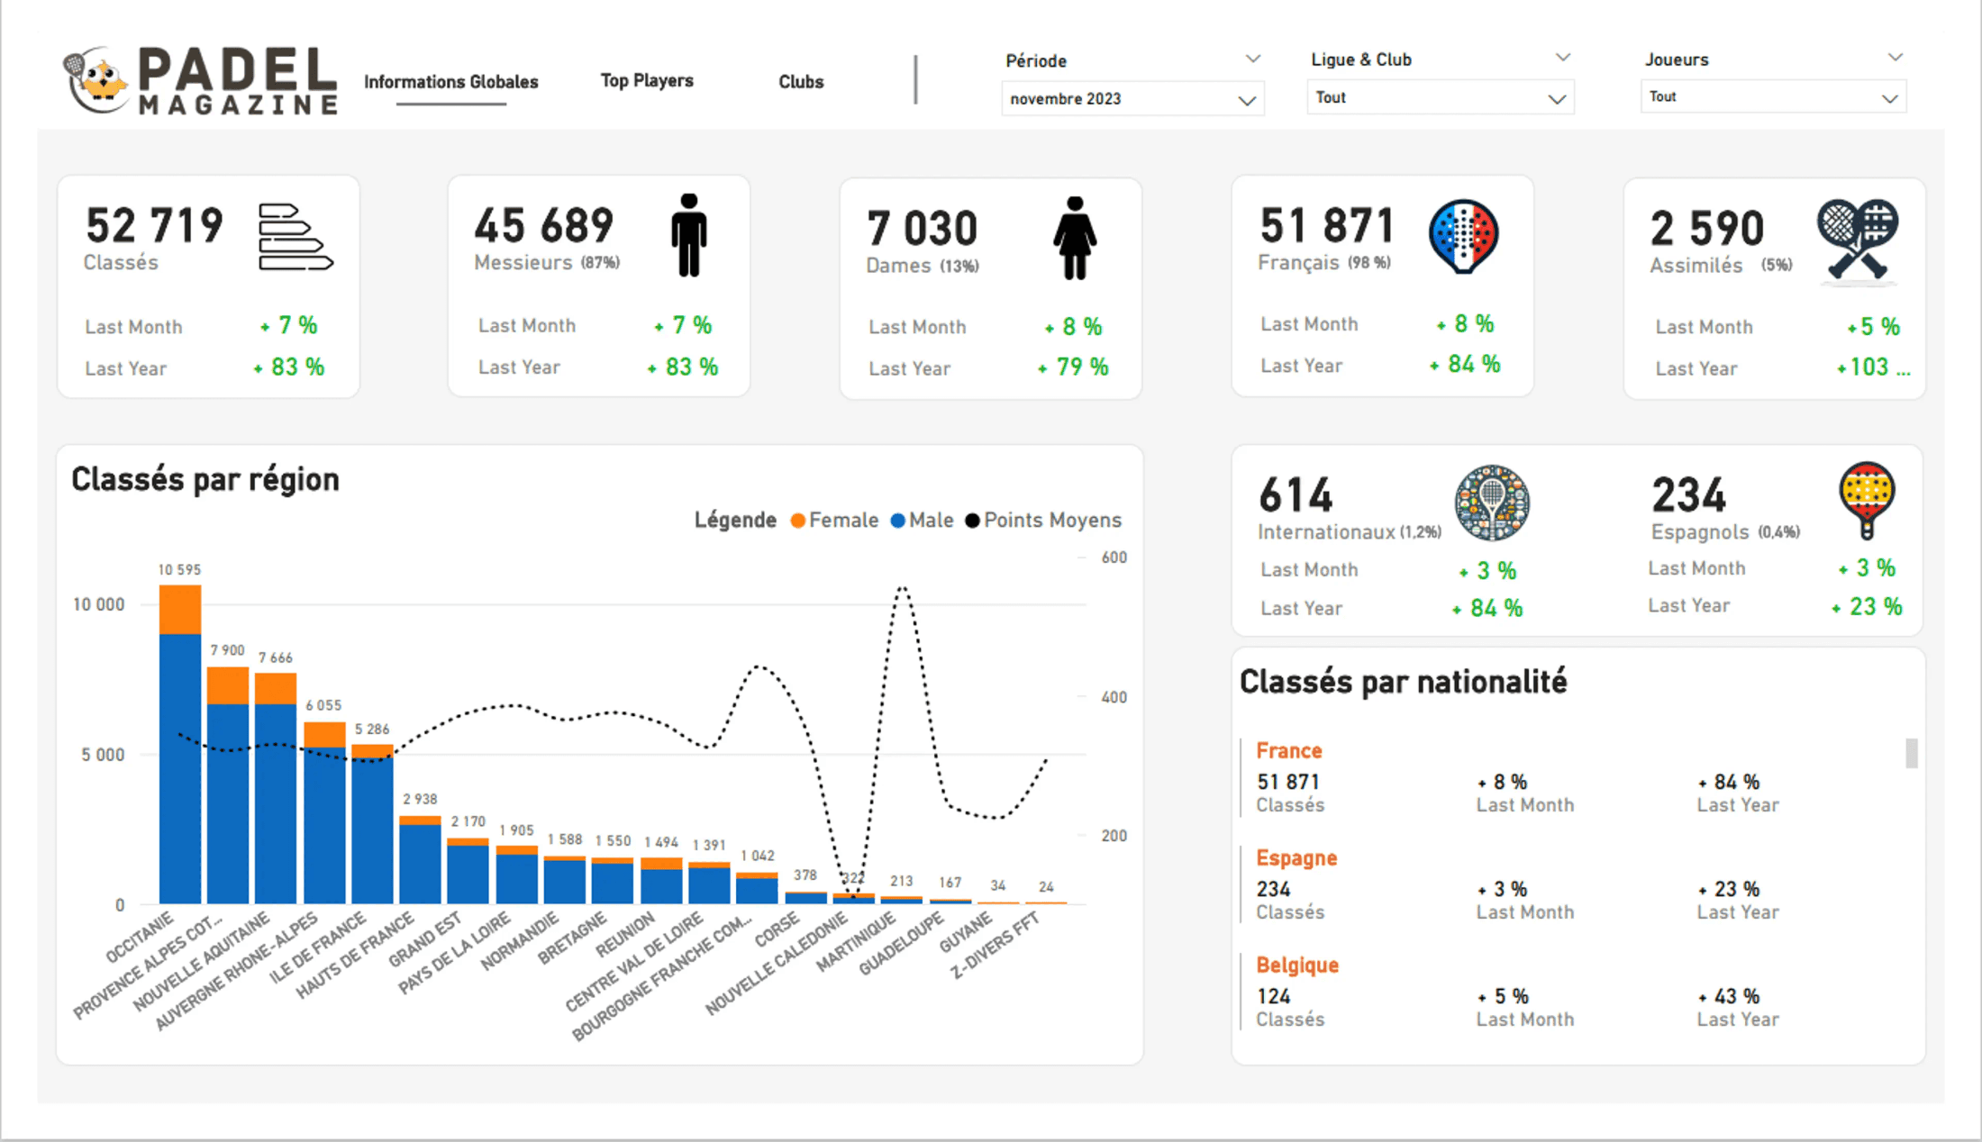Click the GRAND EST axis label
The height and width of the screenshot is (1142, 1982).
point(423,940)
